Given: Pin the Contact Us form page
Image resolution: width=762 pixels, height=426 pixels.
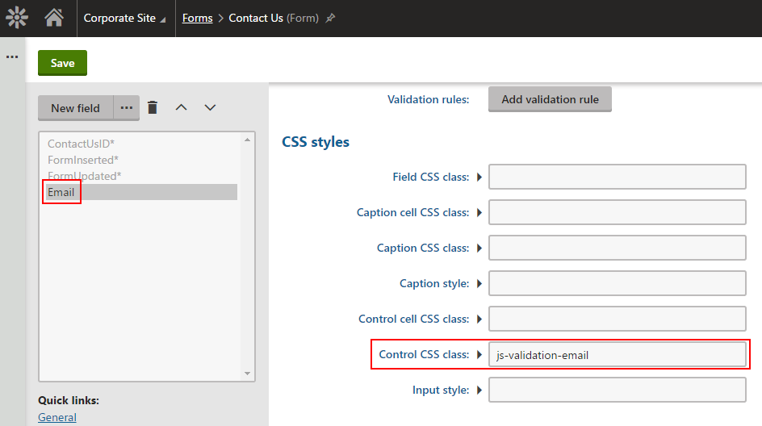Looking at the screenshot, I should click(330, 19).
